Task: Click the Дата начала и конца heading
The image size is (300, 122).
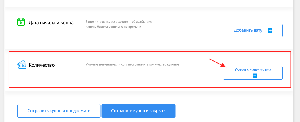Action: [x=51, y=23]
